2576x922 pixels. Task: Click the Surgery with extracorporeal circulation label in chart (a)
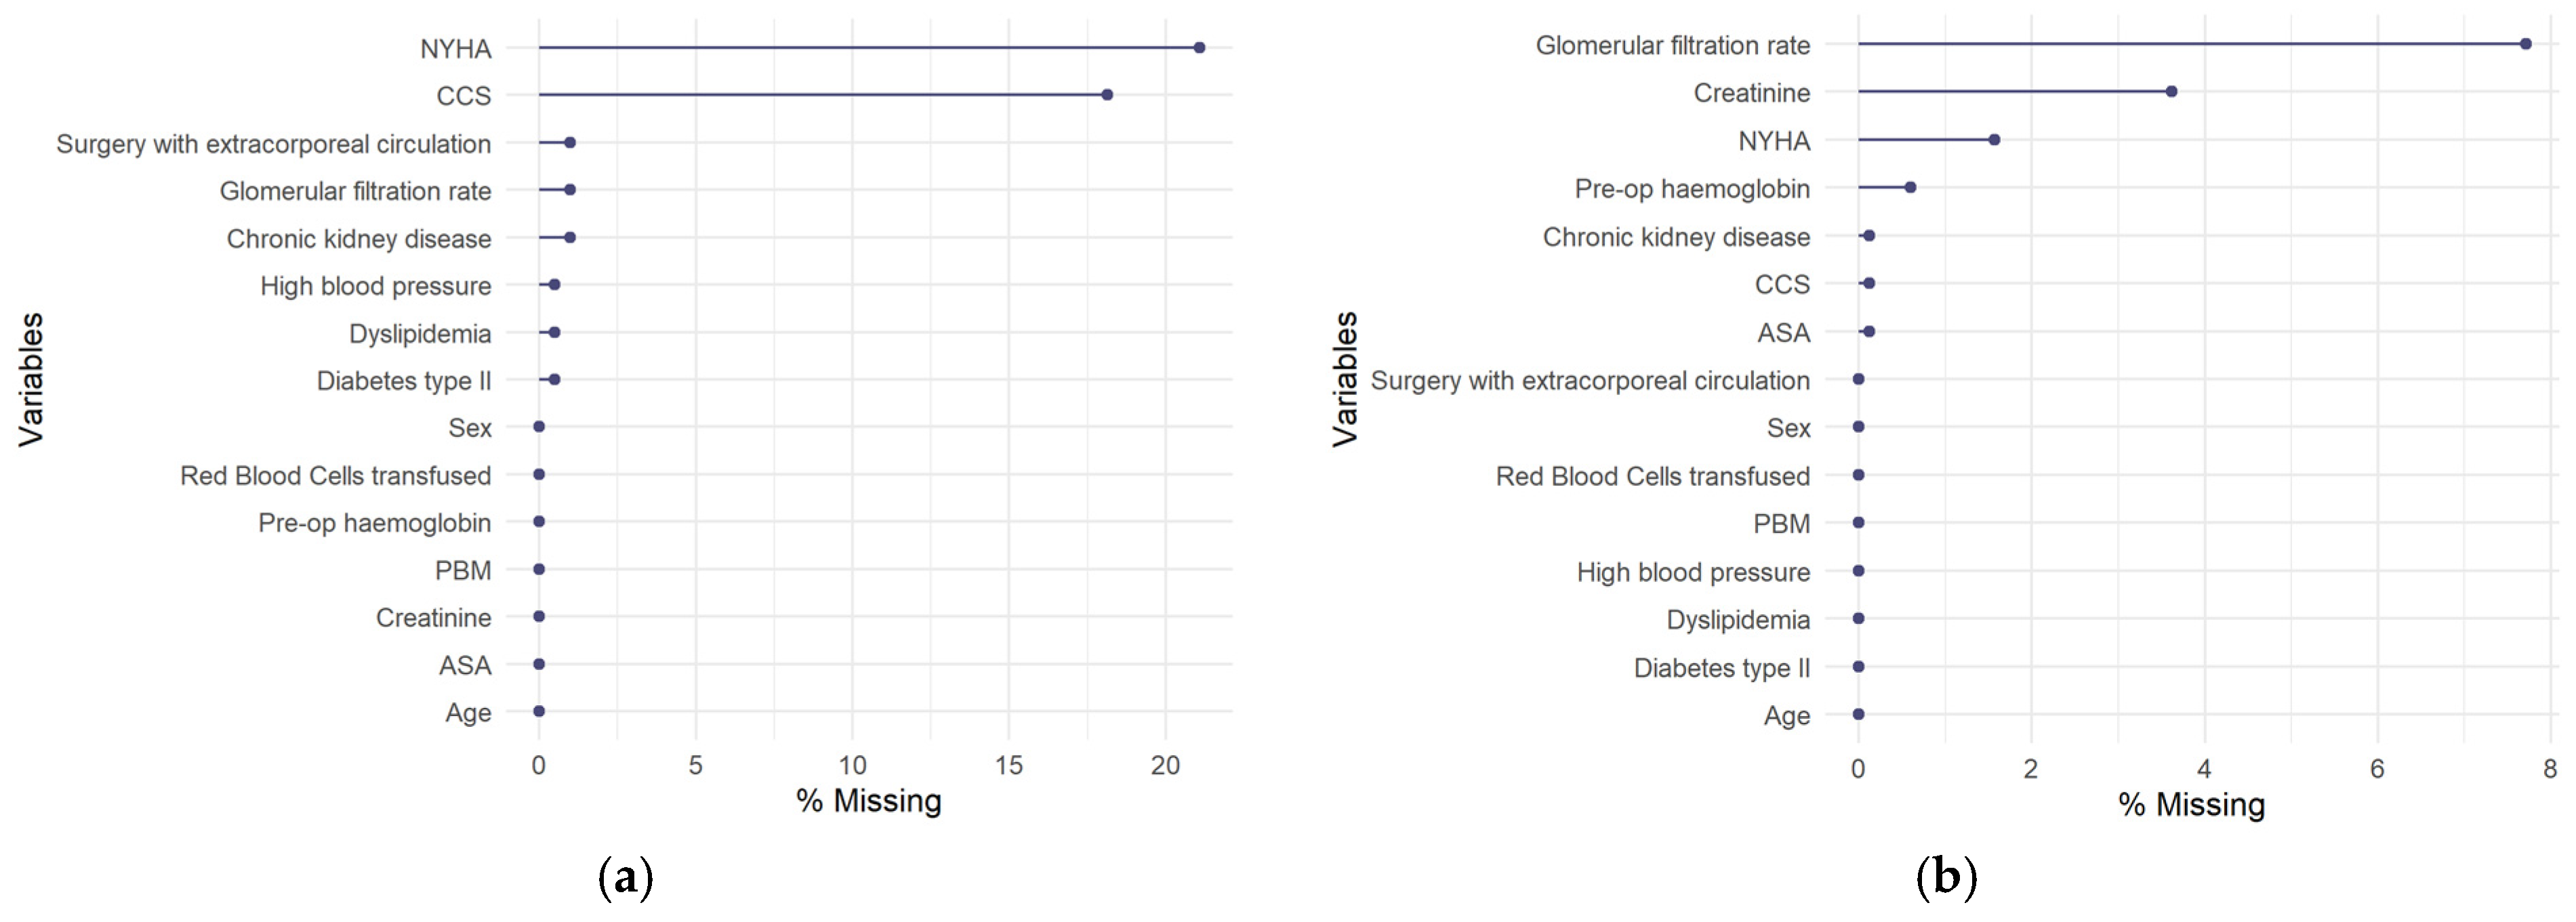pyautogui.click(x=273, y=144)
